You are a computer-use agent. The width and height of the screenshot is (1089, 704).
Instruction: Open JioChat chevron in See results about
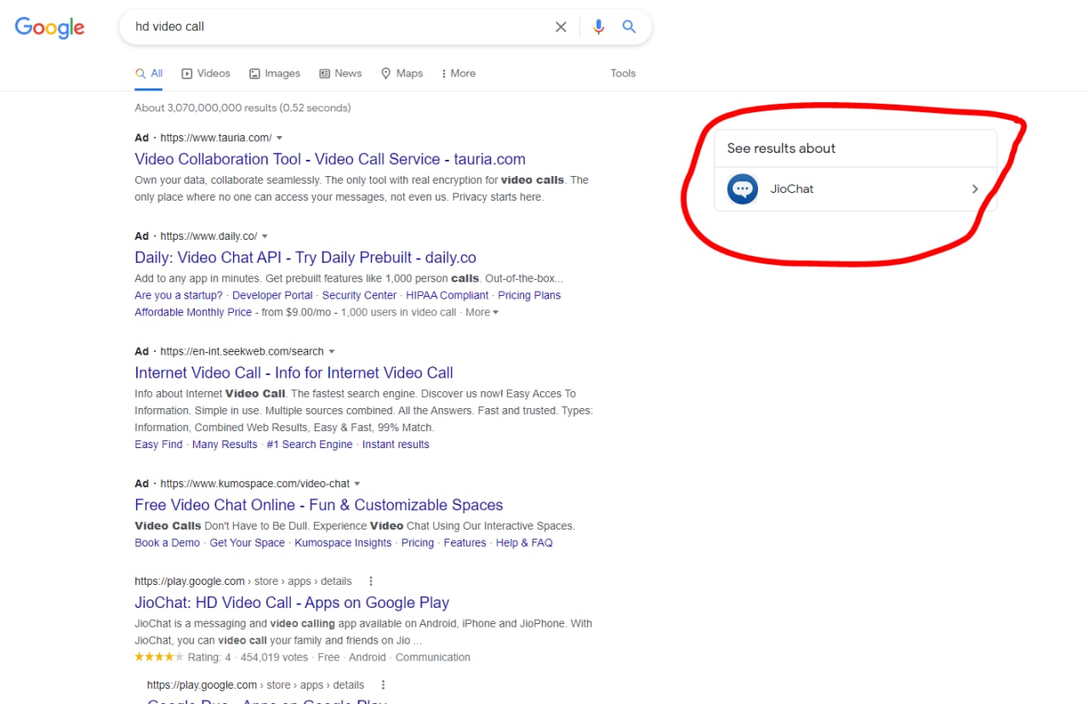(x=975, y=189)
